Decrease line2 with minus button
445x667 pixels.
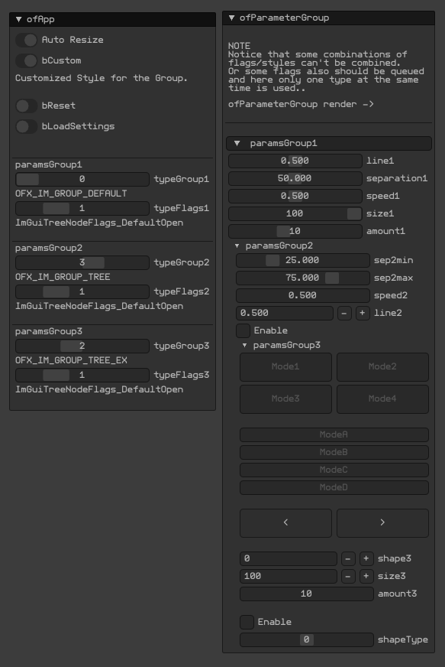344,313
